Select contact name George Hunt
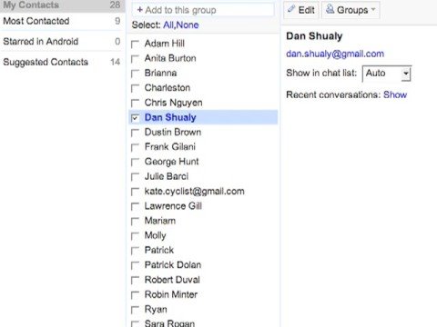The image size is (437, 327). pos(171,162)
